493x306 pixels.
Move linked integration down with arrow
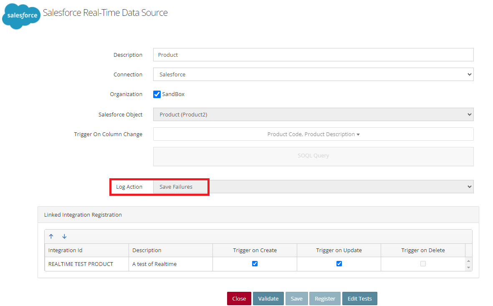pyautogui.click(x=64, y=236)
